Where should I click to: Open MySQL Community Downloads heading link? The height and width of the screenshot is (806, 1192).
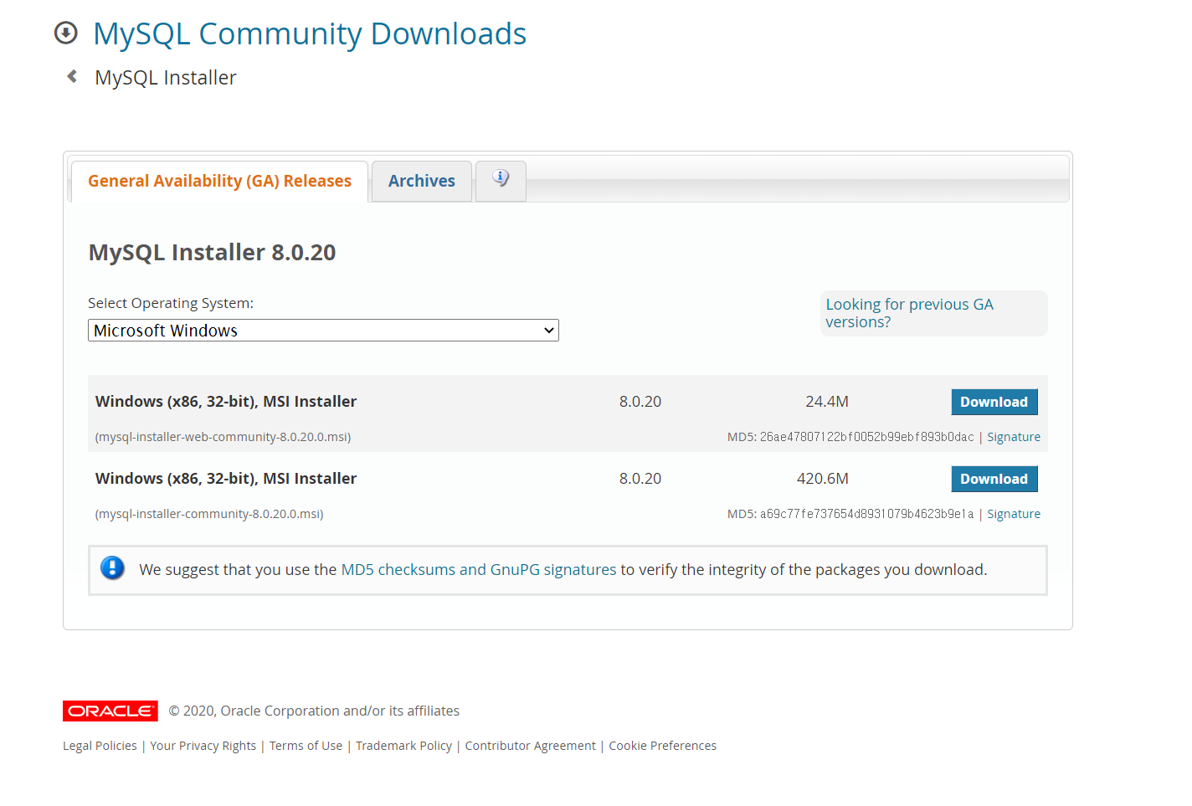click(310, 33)
